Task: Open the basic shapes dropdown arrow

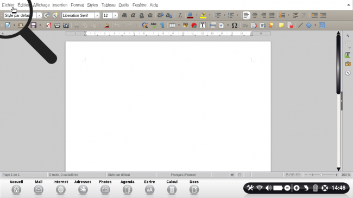Action: coord(315,25)
